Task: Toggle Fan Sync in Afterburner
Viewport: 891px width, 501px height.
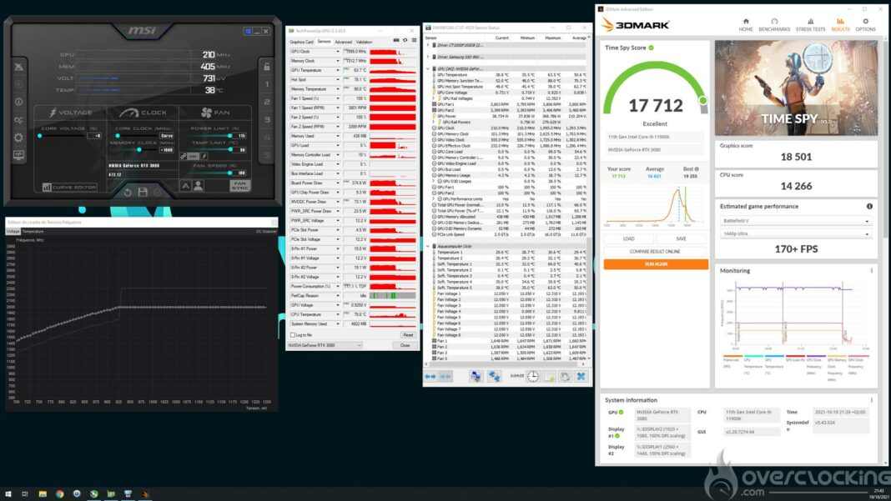Action: [x=239, y=186]
